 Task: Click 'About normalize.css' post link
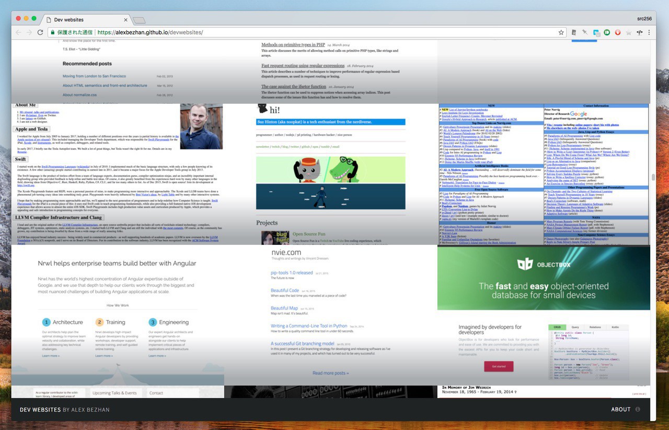[x=80, y=95]
